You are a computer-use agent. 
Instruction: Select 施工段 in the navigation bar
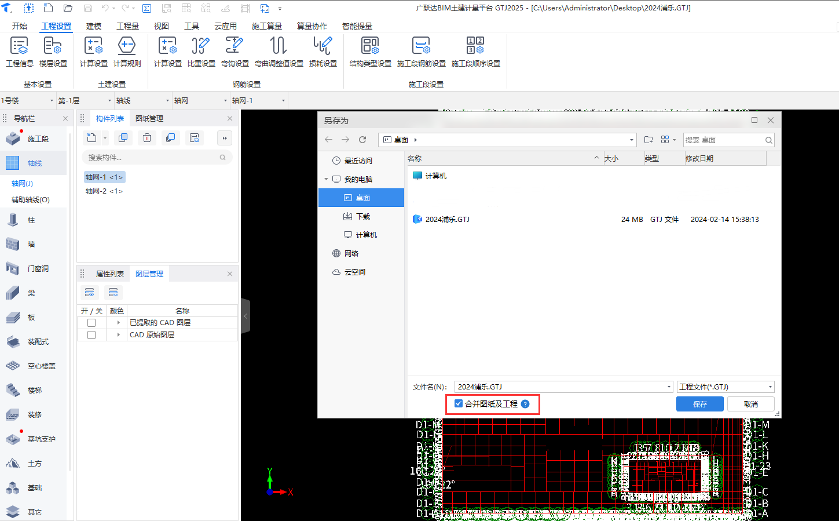[34, 139]
